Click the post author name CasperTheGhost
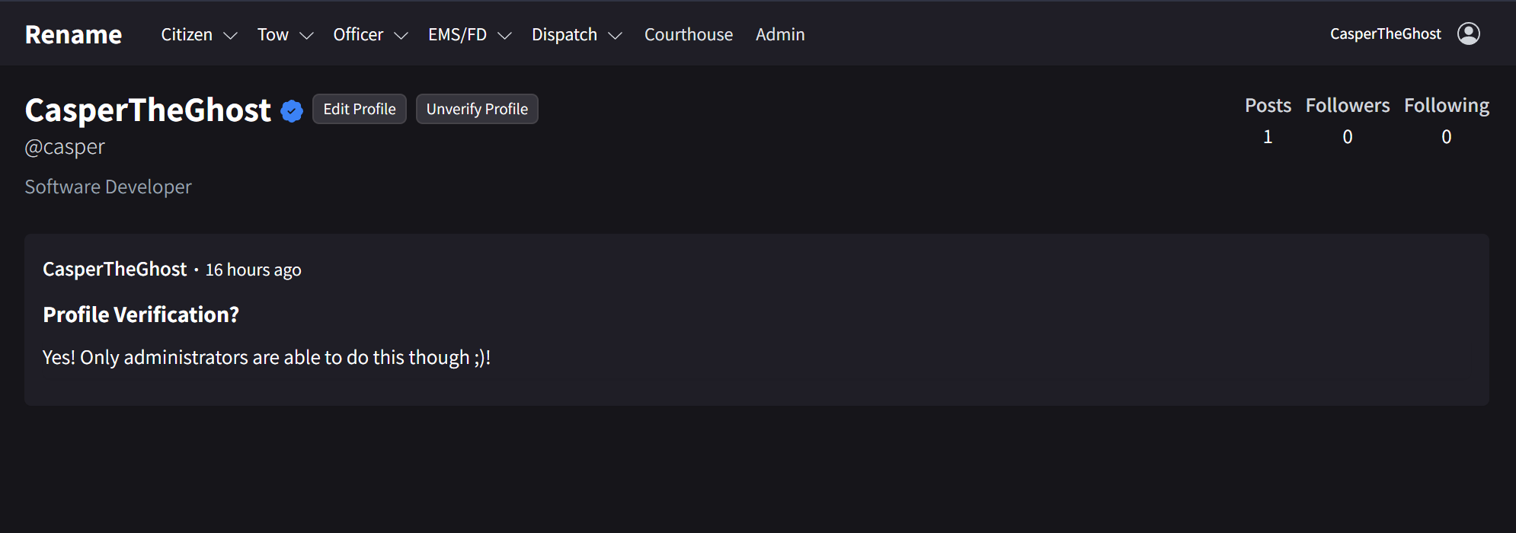1516x533 pixels. pyautogui.click(x=114, y=270)
